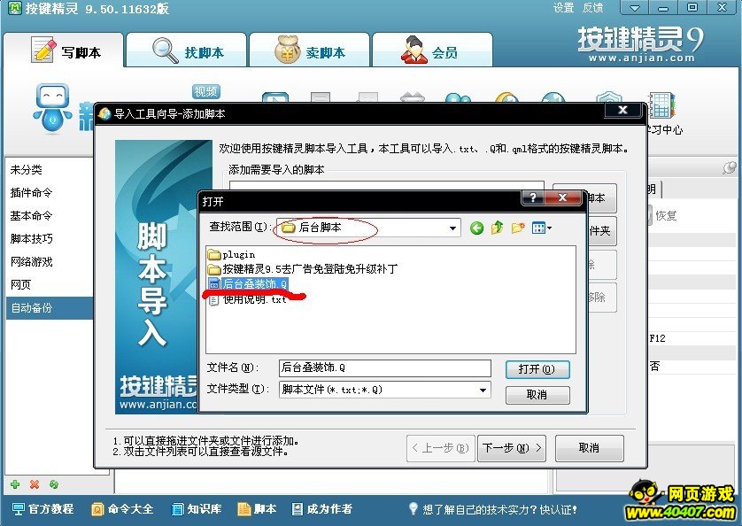The width and height of the screenshot is (742, 526).
Task: Click 取消 in the Open dialog
Action: 537,395
